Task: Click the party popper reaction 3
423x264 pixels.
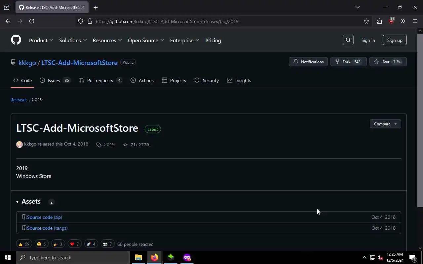Action: pos(58,244)
